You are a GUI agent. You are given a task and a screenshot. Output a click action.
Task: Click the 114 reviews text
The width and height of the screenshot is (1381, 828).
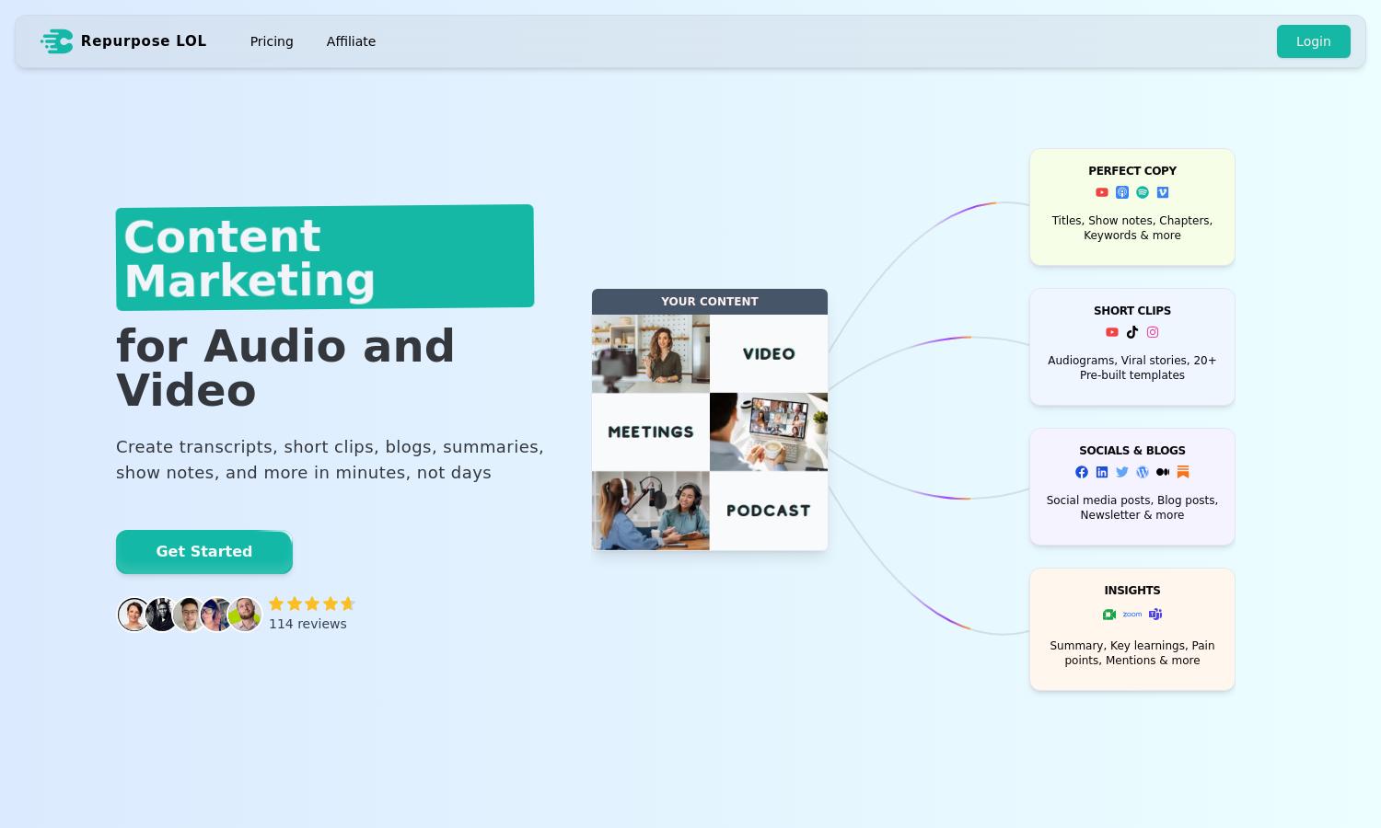click(x=308, y=624)
